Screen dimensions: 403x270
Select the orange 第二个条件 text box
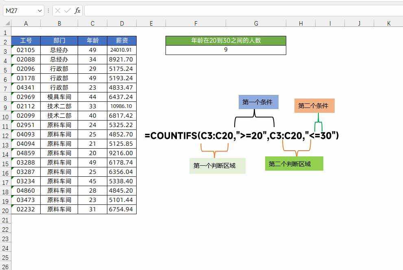coord(314,106)
